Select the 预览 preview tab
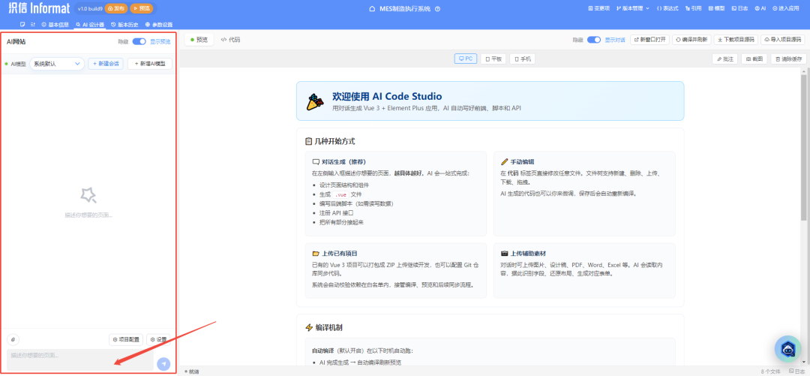The image size is (810, 376). [199, 40]
